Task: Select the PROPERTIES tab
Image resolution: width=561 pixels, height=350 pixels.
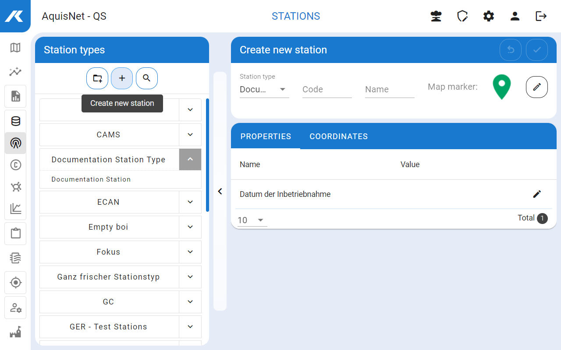Action: (266, 136)
